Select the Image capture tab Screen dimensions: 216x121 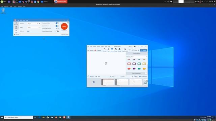coord(16,27)
